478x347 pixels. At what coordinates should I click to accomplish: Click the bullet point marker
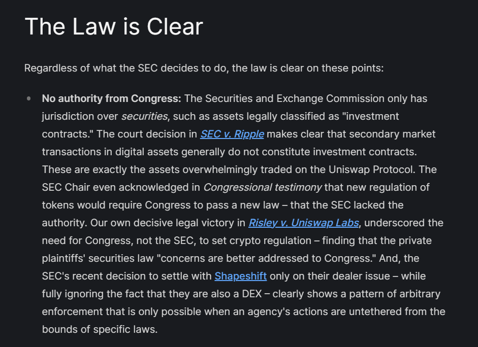coord(29,98)
